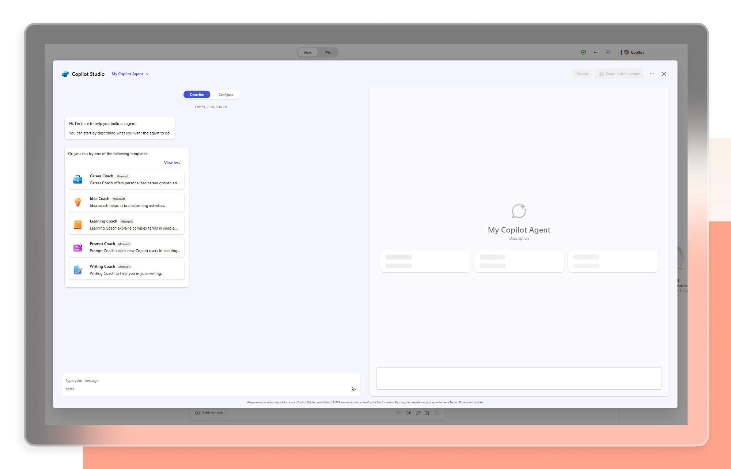Click the attach paperclip icon in background chat
This screenshot has height=469, width=731.
(418, 413)
